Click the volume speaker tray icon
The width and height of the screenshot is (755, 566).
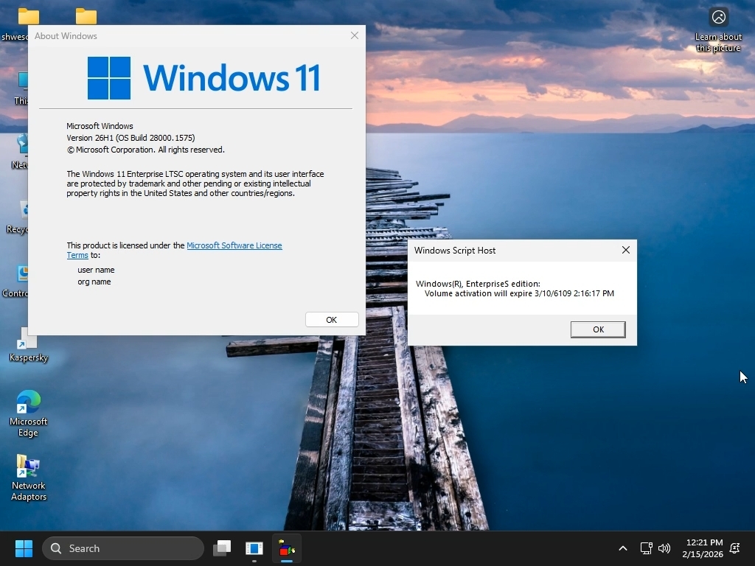664,548
